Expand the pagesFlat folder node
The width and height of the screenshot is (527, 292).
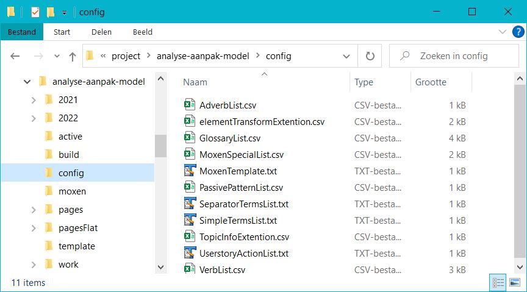(x=34, y=228)
